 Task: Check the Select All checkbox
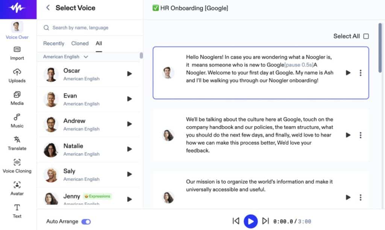pos(366,36)
